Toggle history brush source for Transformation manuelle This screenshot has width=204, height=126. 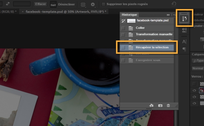pos(123,35)
